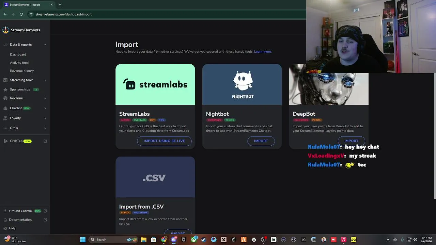Close the StreamElements Import tab
436x245 pixels.
point(52,4)
